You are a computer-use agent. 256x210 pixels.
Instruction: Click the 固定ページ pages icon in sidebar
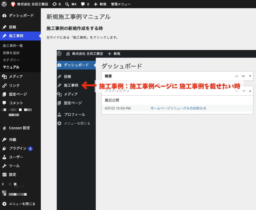pyautogui.click(x=4, y=94)
